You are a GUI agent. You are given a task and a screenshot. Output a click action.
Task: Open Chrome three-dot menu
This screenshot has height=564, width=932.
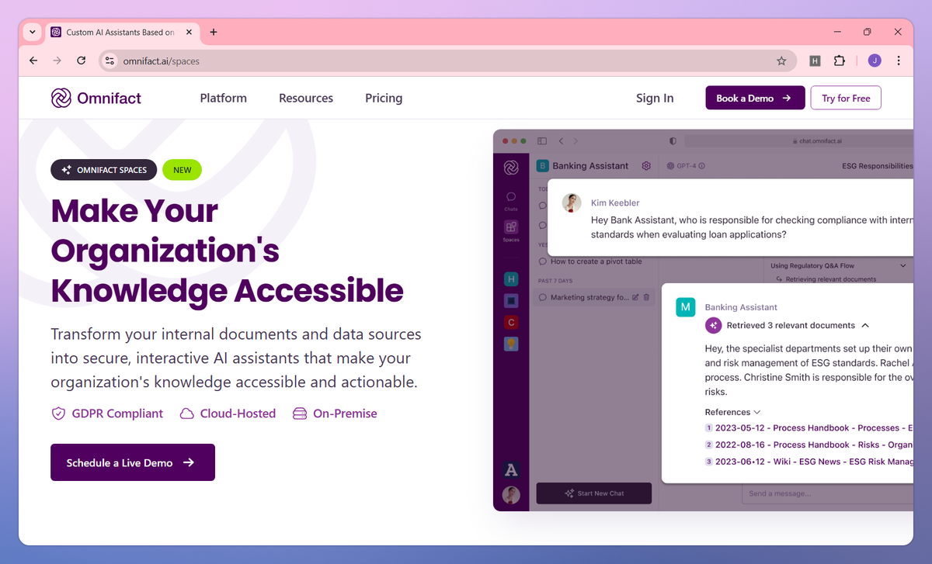pos(899,61)
